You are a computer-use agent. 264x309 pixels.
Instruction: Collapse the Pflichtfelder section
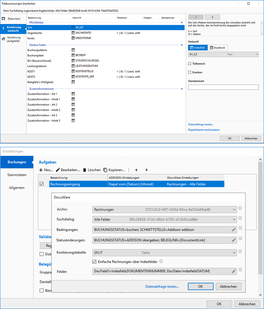[182, 22]
